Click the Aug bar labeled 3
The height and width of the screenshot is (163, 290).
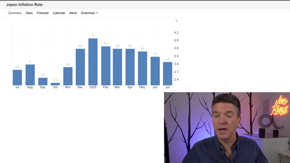[30, 75]
